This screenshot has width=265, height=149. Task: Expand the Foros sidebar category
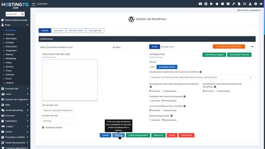(x=28, y=94)
